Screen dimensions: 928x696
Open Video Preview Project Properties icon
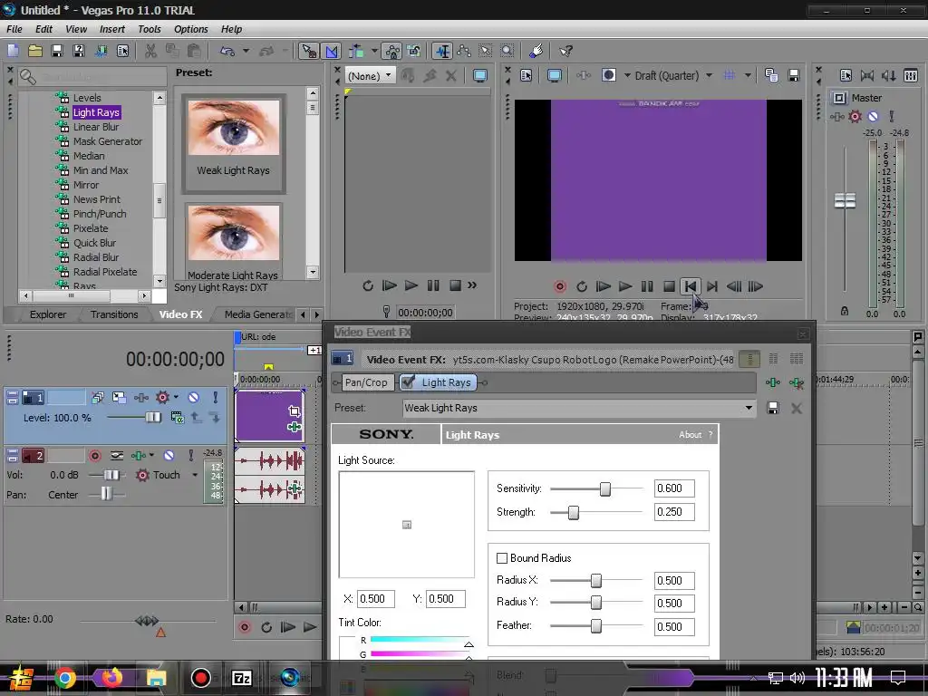click(x=527, y=75)
